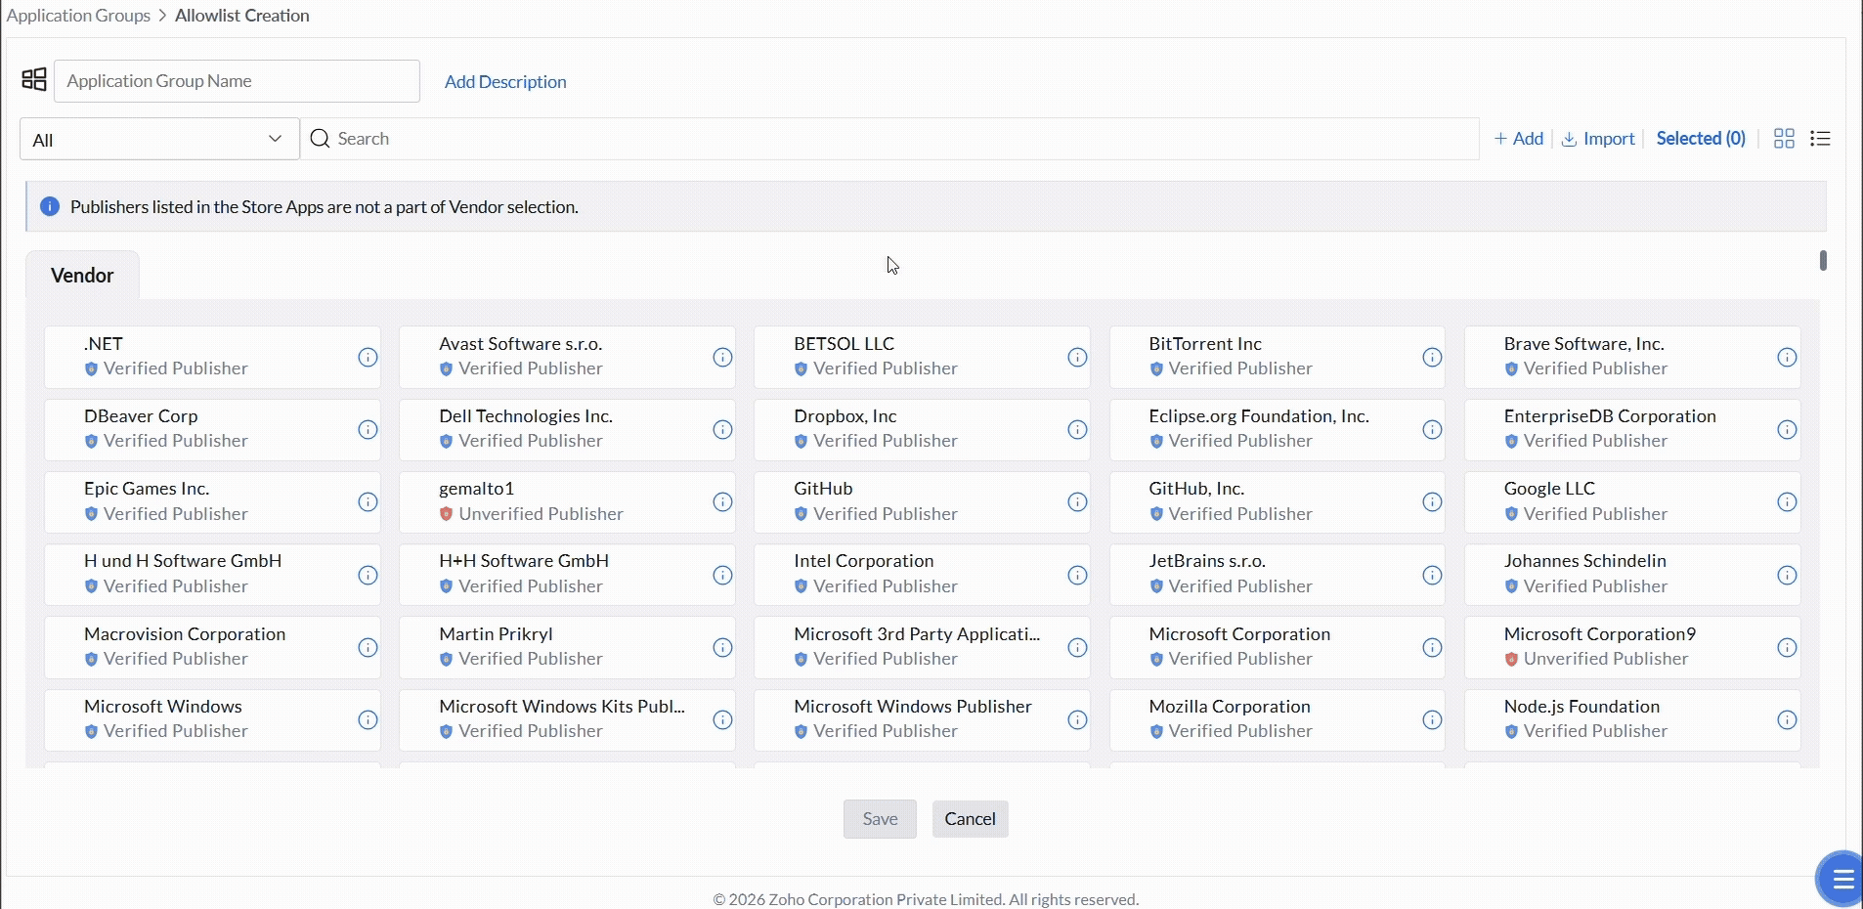Open info for Dell Technologies Inc.
1863x909 pixels.
[x=722, y=429]
